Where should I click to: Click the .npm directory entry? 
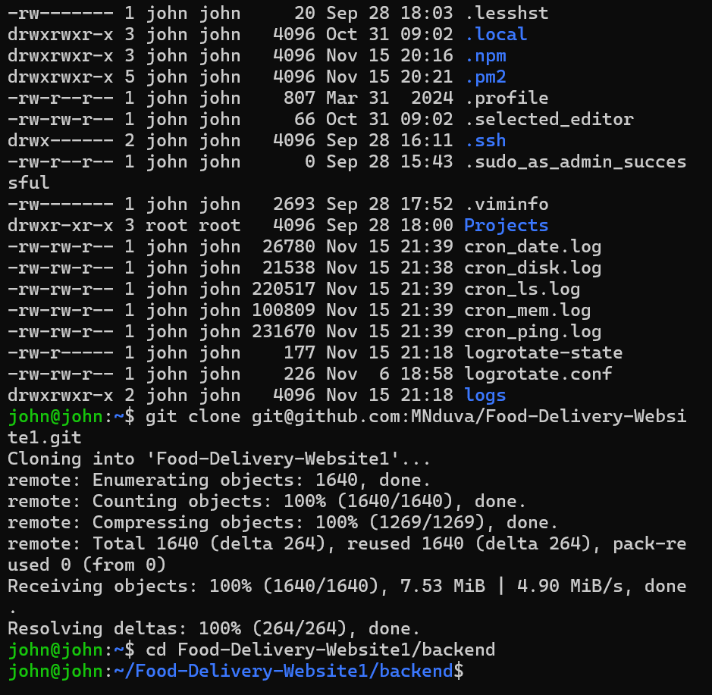(485, 55)
